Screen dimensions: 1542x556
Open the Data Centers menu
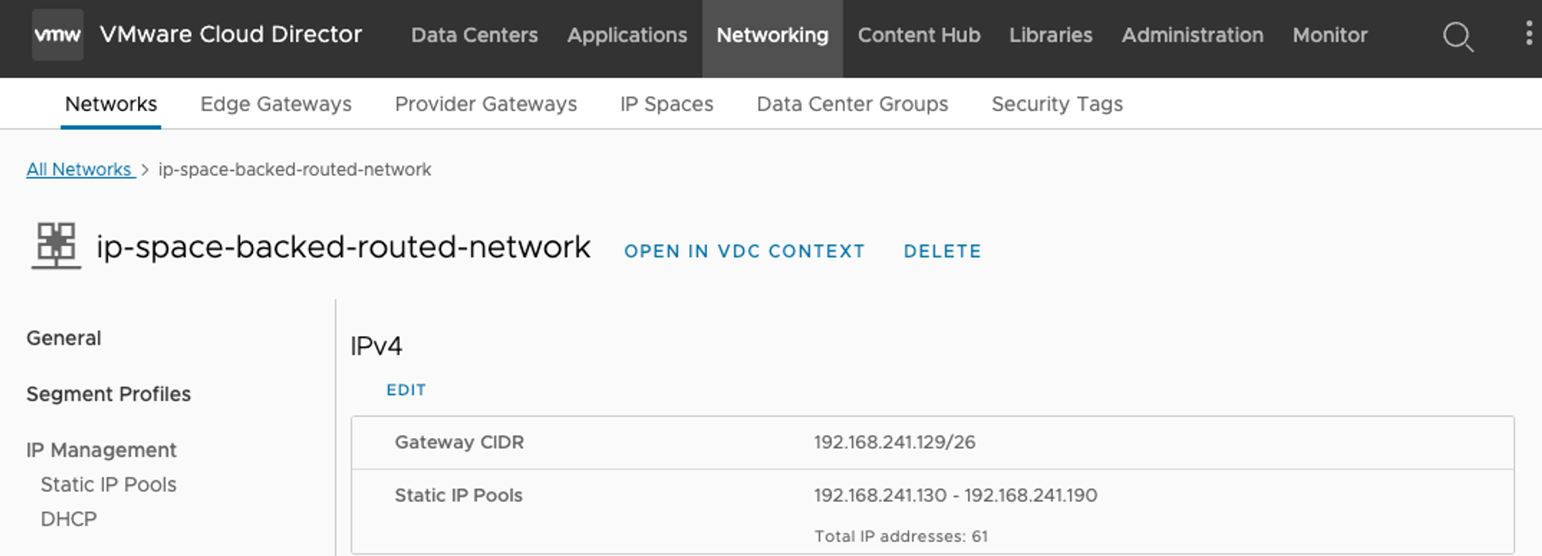(x=474, y=35)
